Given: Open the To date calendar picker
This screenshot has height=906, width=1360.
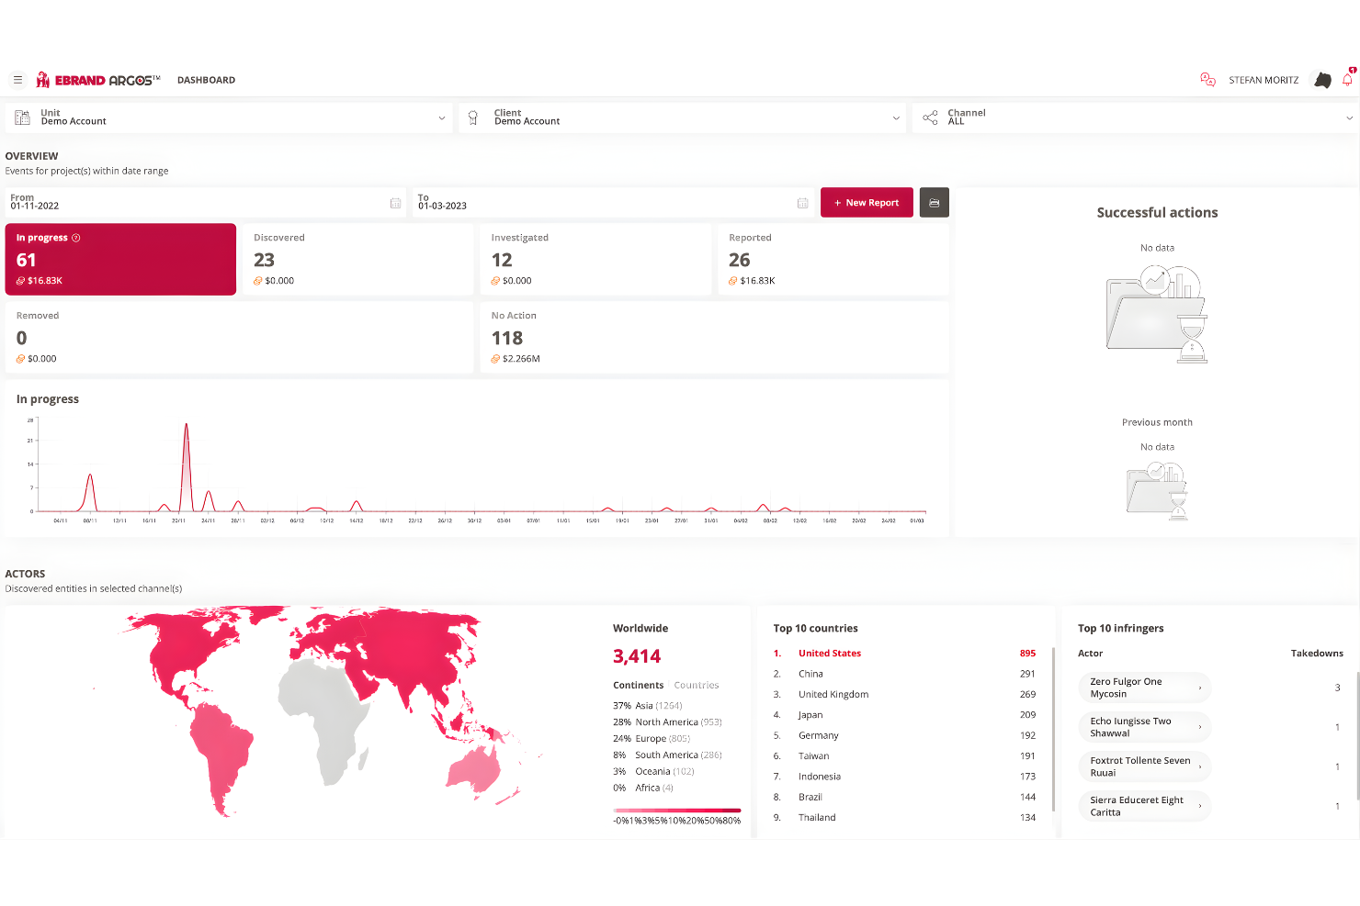Looking at the screenshot, I should [802, 203].
